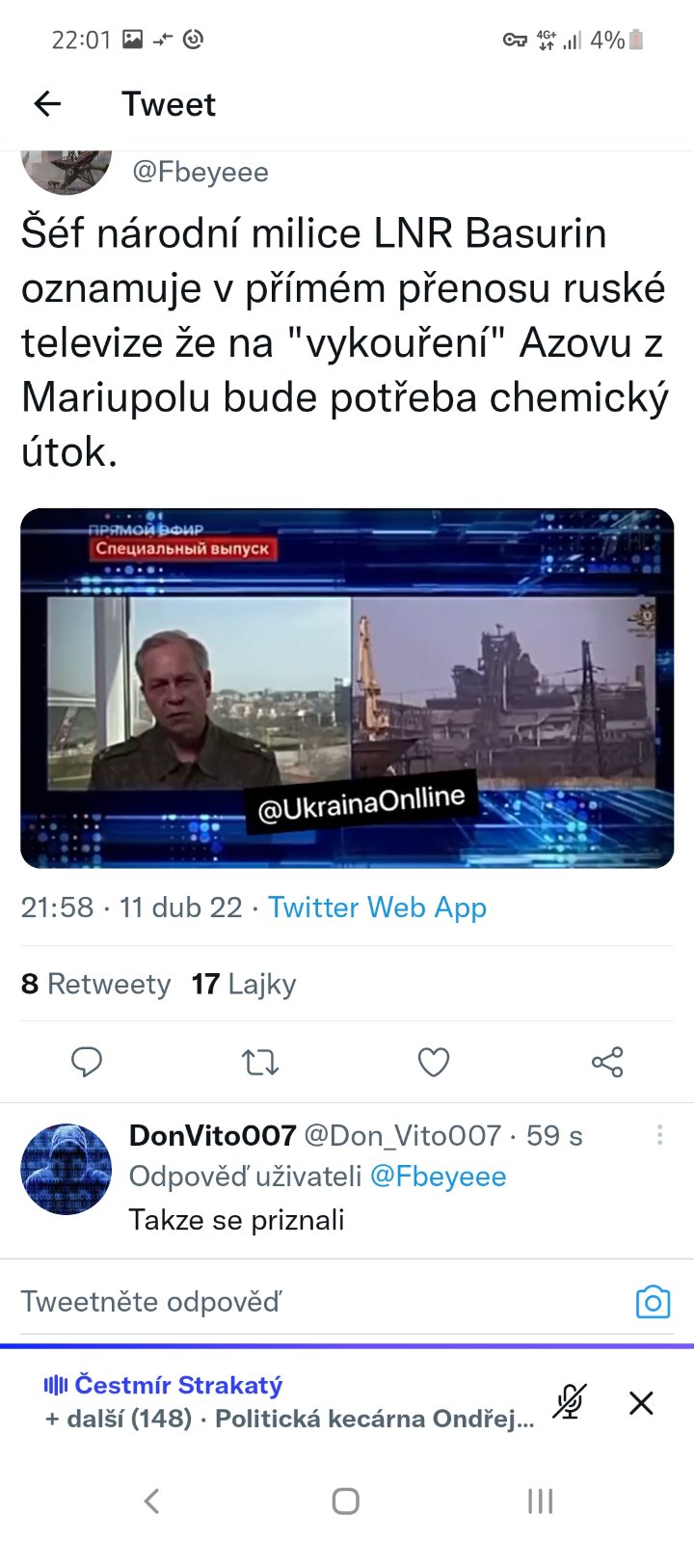Screen dimensions: 694x1543
Task: Tap the back arrow in Tweet header
Action: tap(47, 104)
